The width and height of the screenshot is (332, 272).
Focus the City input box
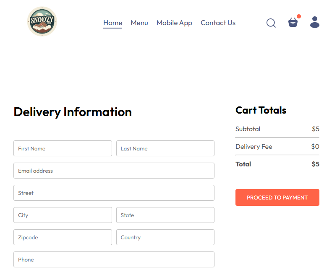pos(63,215)
